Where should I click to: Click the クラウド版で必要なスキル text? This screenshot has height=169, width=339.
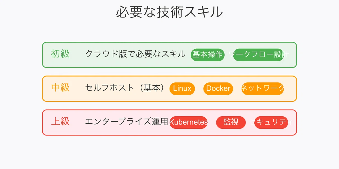pos(135,54)
